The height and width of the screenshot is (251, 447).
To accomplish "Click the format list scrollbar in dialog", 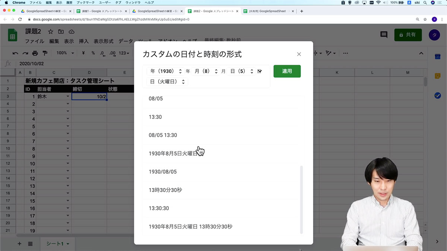I will pyautogui.click(x=301, y=200).
